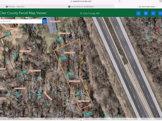Image resolution: width=162 pixels, height=121 pixels.
Task: Select the measure ruler tool
Action: click(153, 13)
